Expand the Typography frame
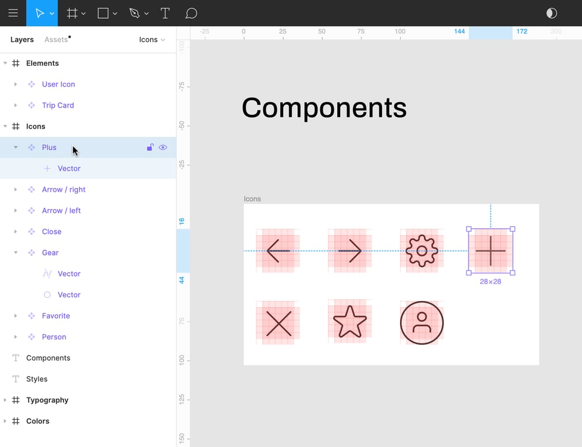This screenshot has width=582, height=447. pyautogui.click(x=5, y=400)
